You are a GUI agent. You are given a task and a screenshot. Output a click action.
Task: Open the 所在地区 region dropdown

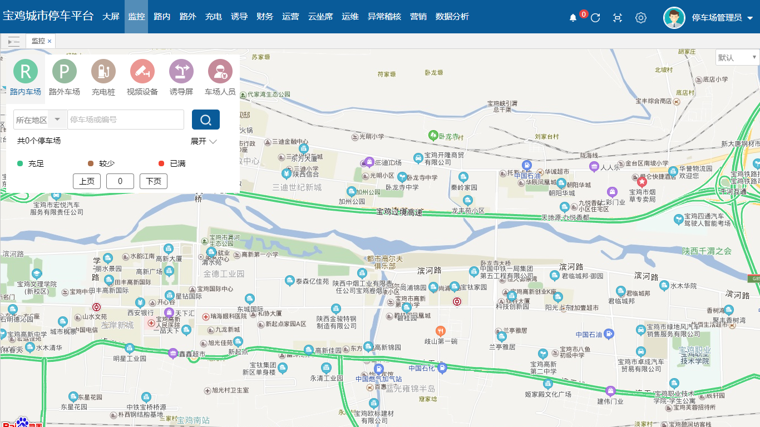click(40, 120)
